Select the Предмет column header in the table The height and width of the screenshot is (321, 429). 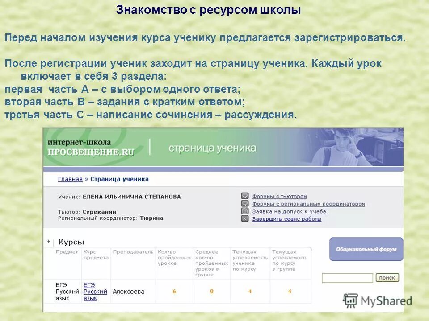66,251
